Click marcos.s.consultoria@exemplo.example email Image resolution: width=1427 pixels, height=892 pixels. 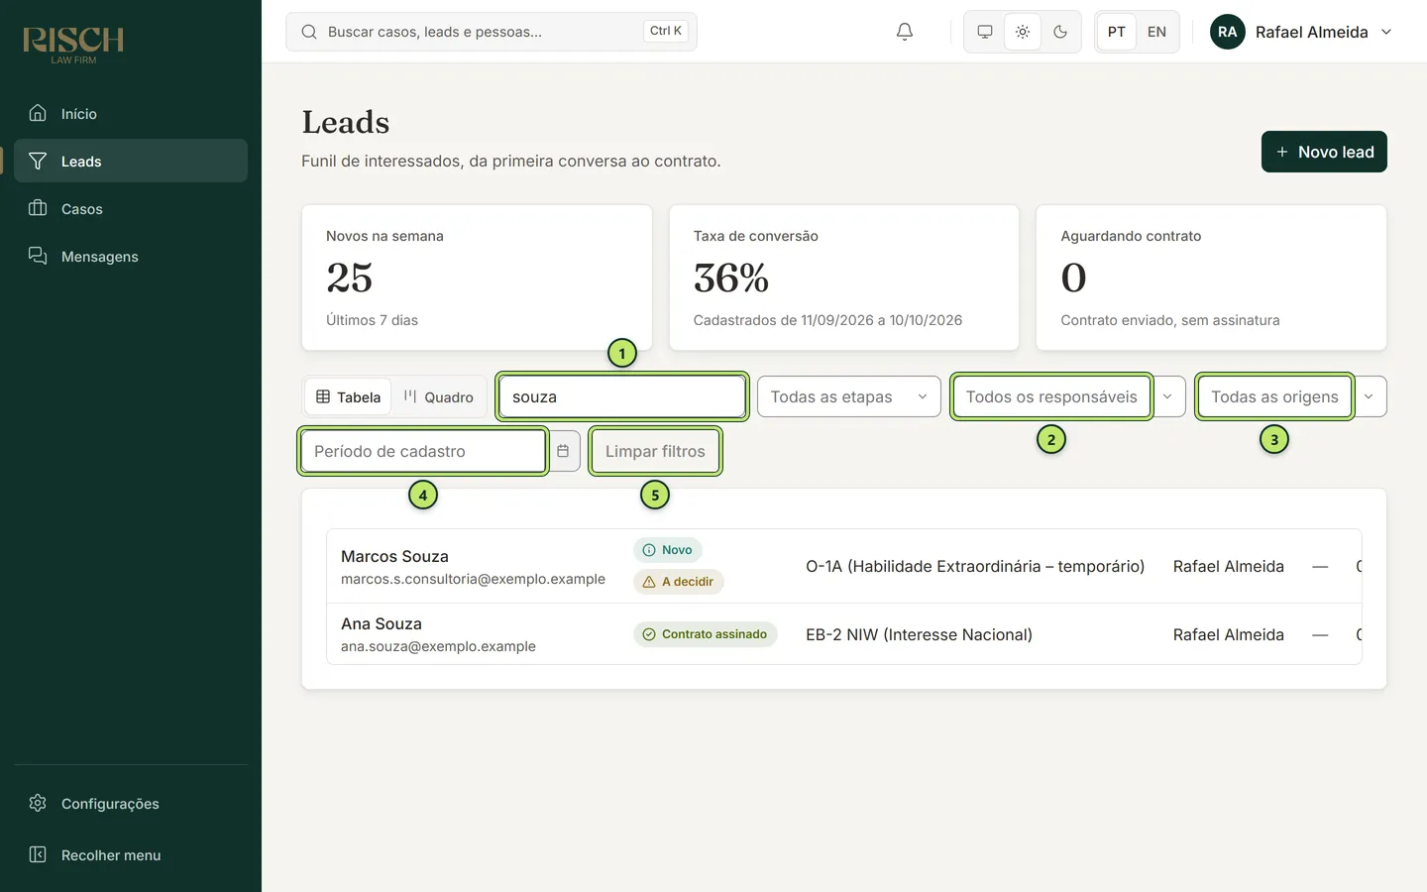[473, 579]
